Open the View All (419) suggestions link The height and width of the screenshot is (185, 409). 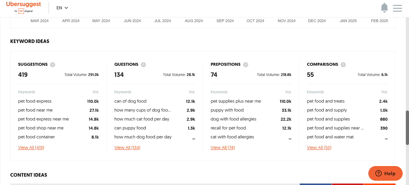tap(31, 147)
